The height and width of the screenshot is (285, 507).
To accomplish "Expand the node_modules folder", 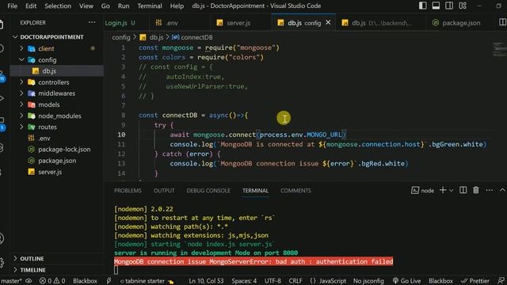I will pos(59,116).
